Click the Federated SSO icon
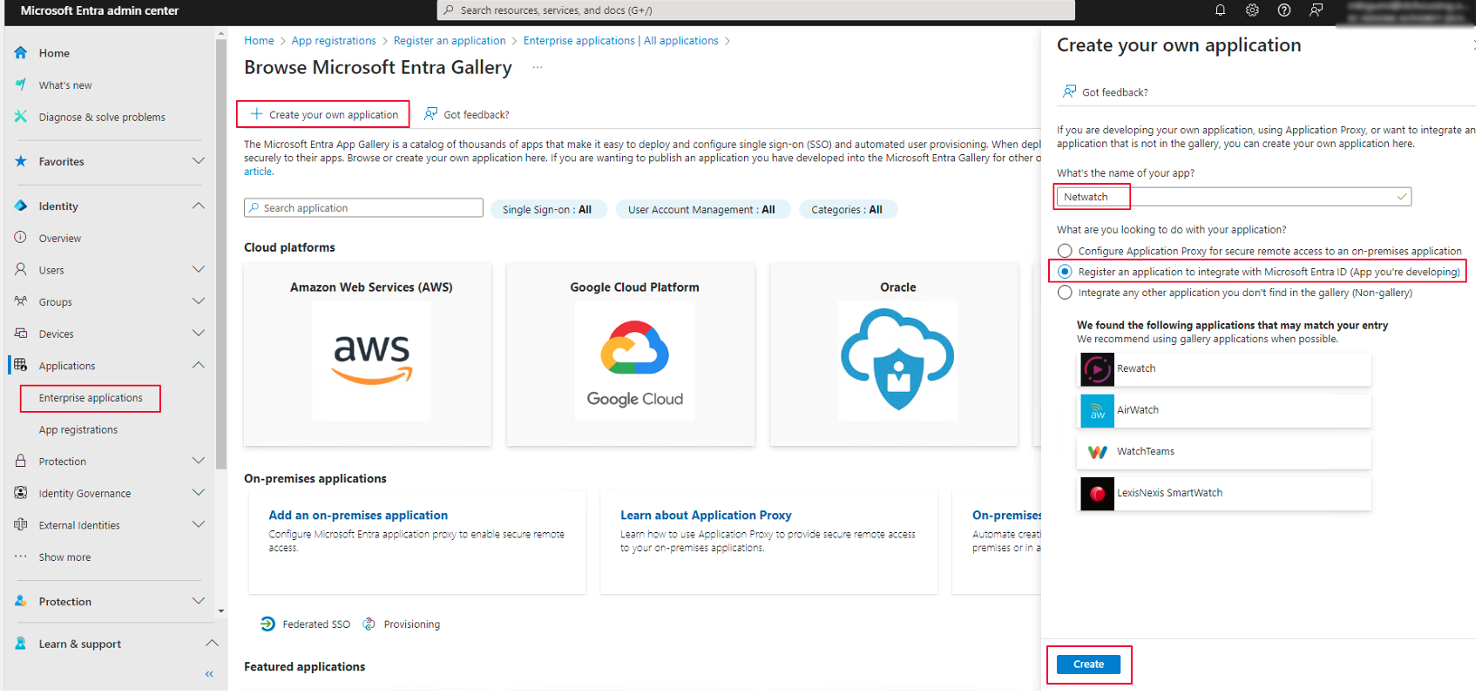This screenshot has width=1482, height=695. pyautogui.click(x=267, y=624)
